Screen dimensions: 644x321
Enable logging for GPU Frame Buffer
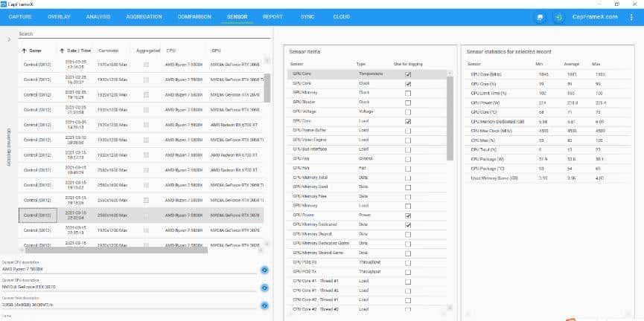point(408,132)
